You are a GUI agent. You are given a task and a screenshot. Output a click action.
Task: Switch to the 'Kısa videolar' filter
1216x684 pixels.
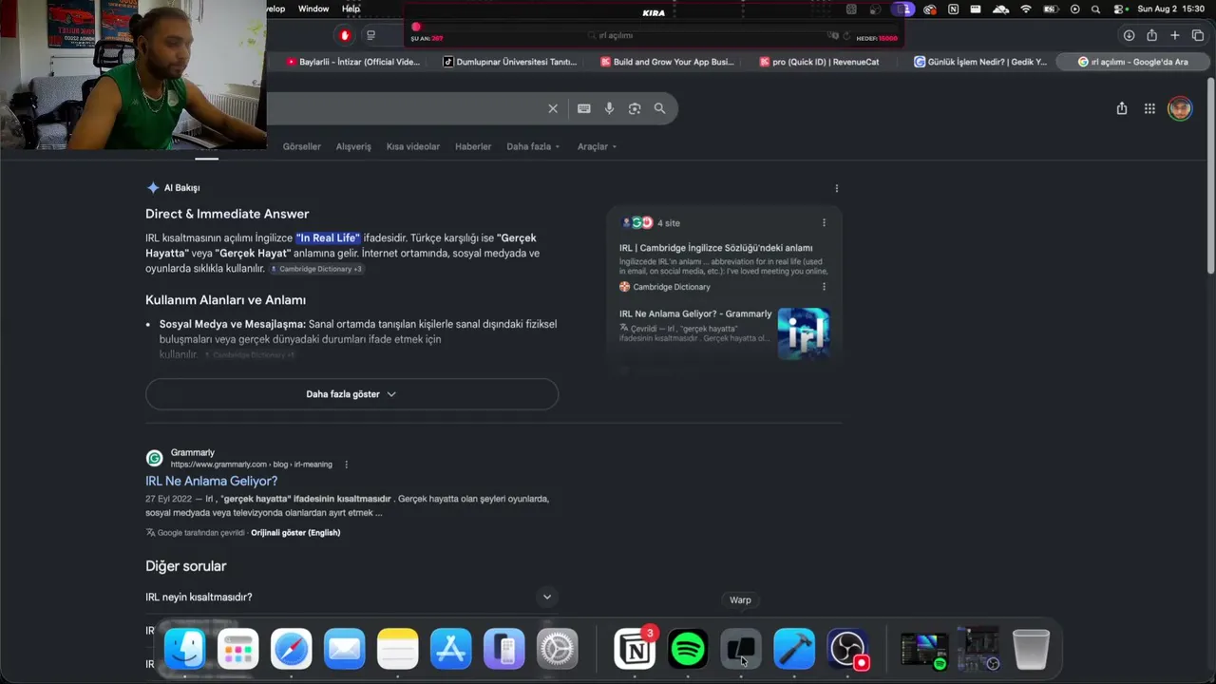point(413,146)
